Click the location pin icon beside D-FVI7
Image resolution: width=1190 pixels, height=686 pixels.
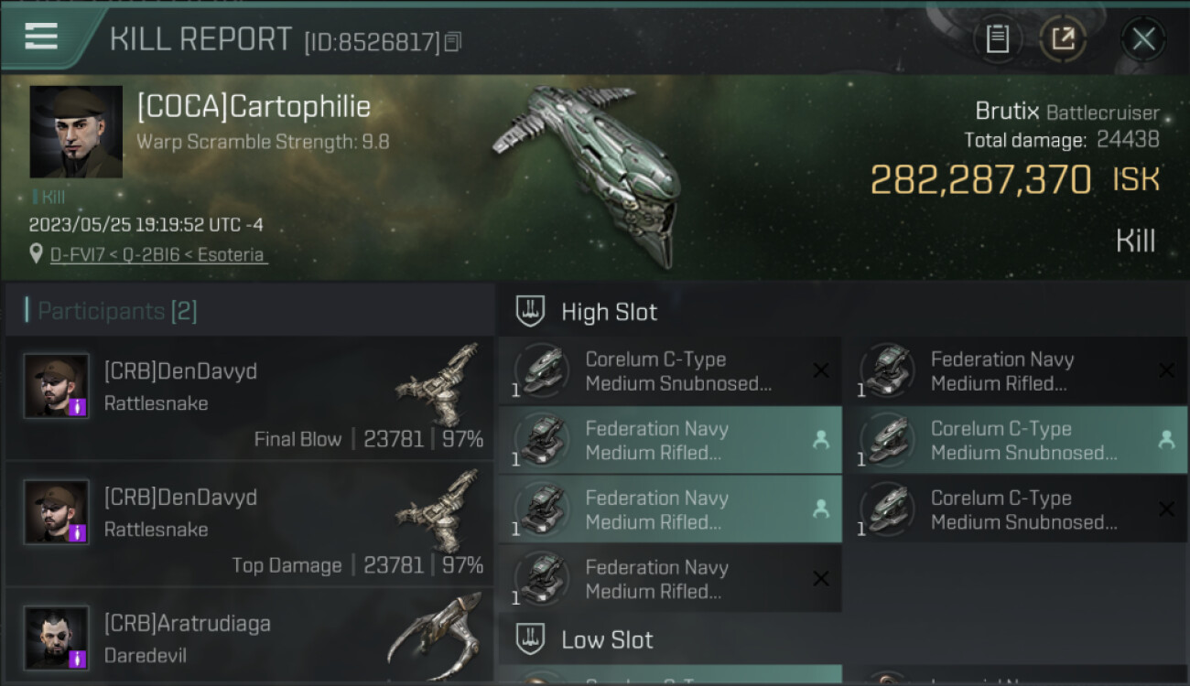37,254
